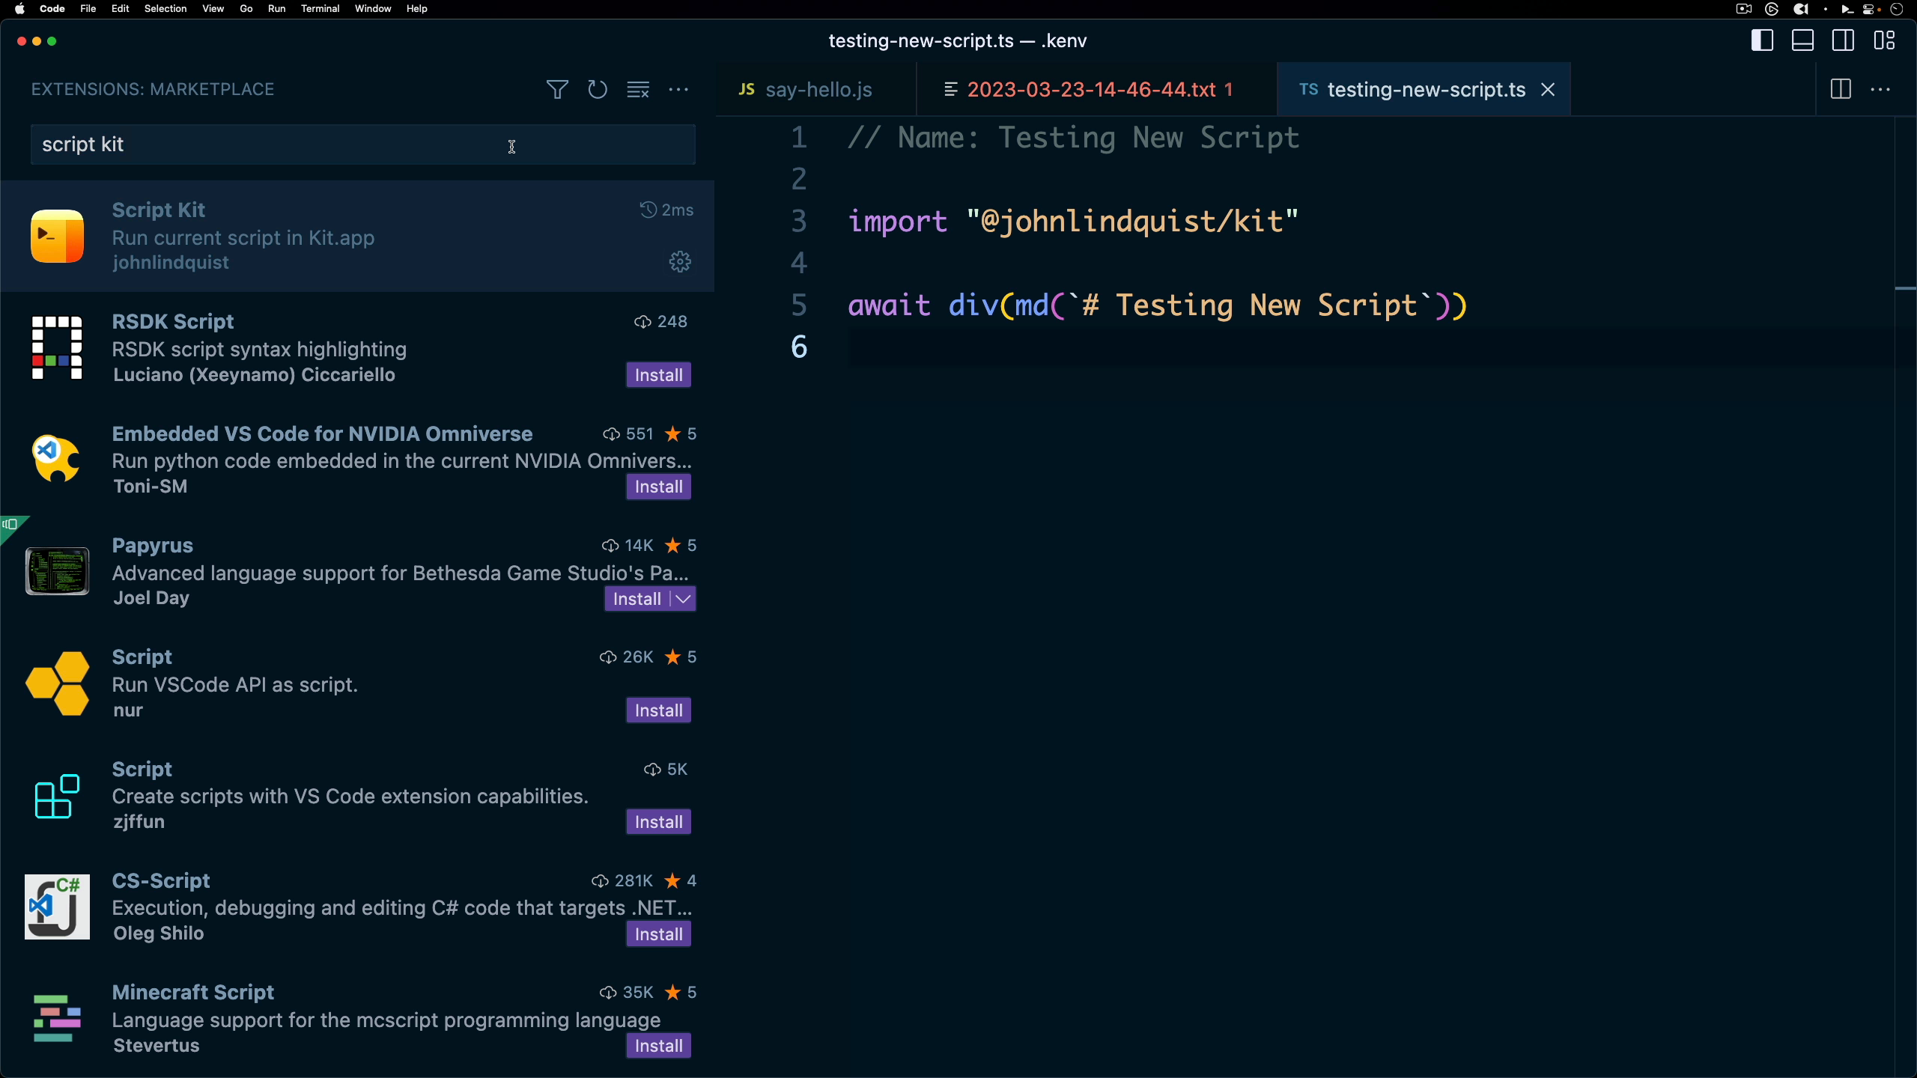Open Extensions views and more actions menu
The width and height of the screenshot is (1917, 1078).
[678, 90]
